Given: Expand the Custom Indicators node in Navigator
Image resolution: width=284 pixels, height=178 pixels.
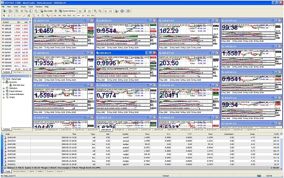Looking at the screenshot, I should pyautogui.click(x=4, y=94).
